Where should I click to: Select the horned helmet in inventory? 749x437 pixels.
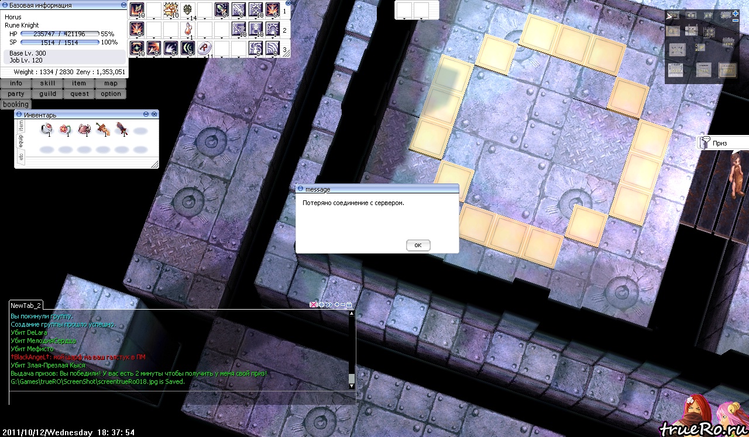pos(84,130)
